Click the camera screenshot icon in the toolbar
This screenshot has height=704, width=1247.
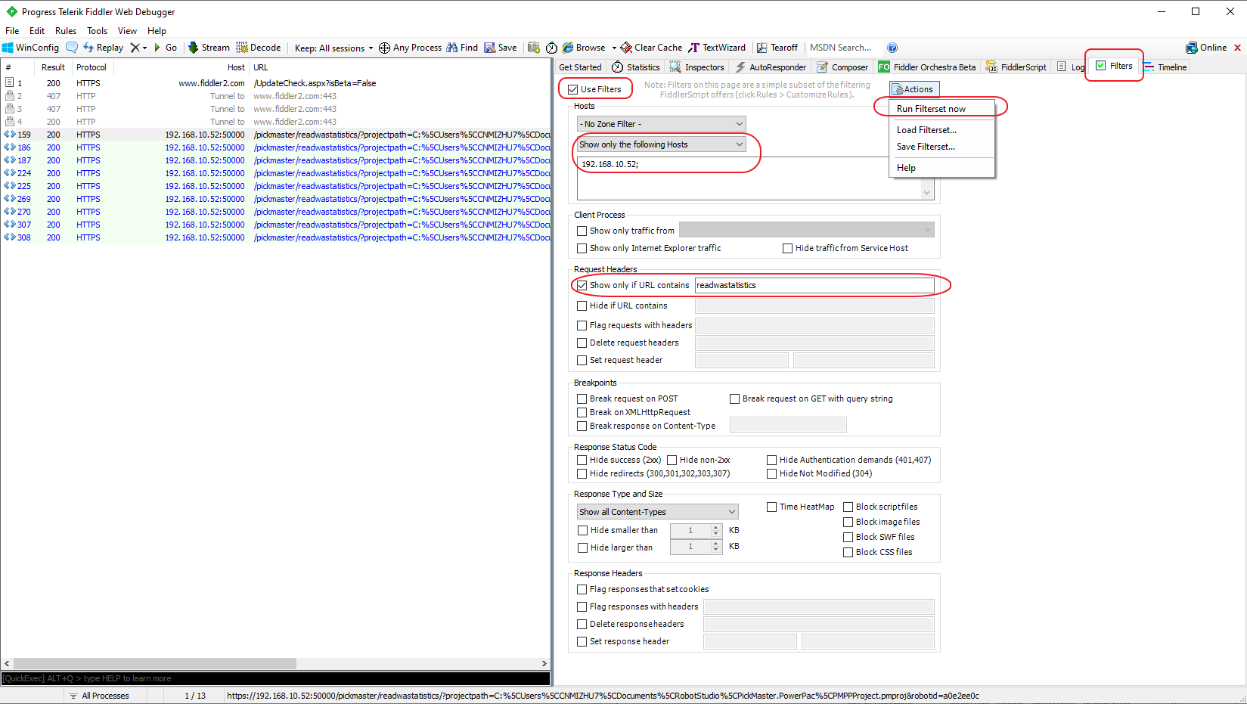pos(534,48)
